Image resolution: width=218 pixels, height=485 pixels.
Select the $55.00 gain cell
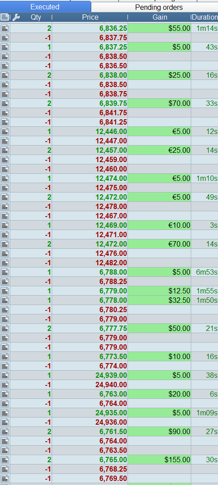pos(159,29)
